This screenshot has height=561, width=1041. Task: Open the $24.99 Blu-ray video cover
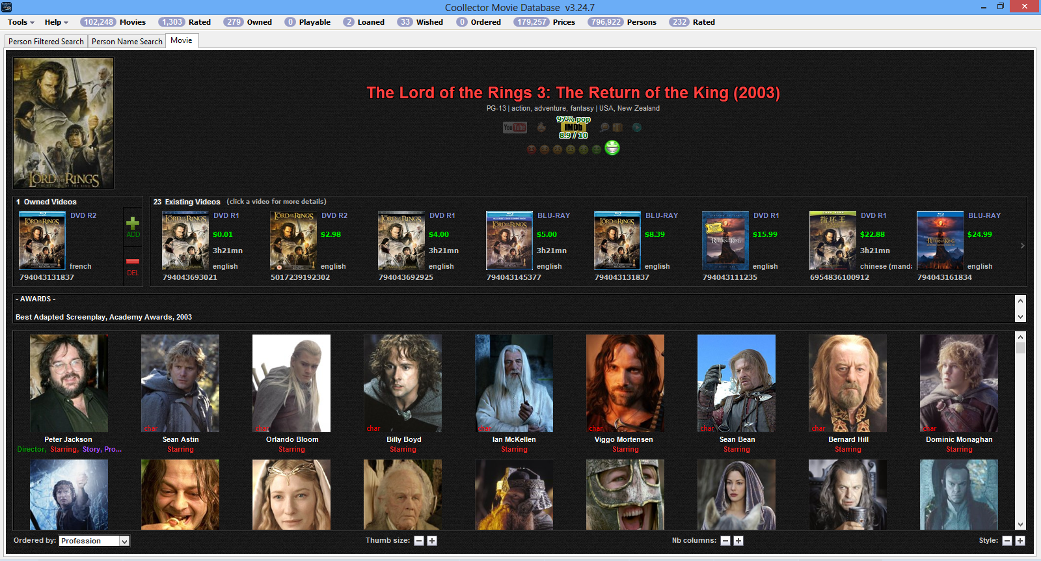click(940, 240)
